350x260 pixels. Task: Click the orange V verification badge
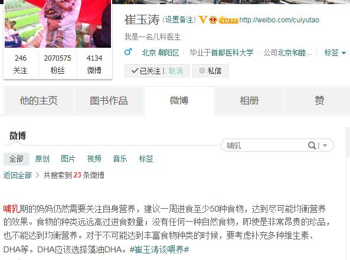(203, 20)
